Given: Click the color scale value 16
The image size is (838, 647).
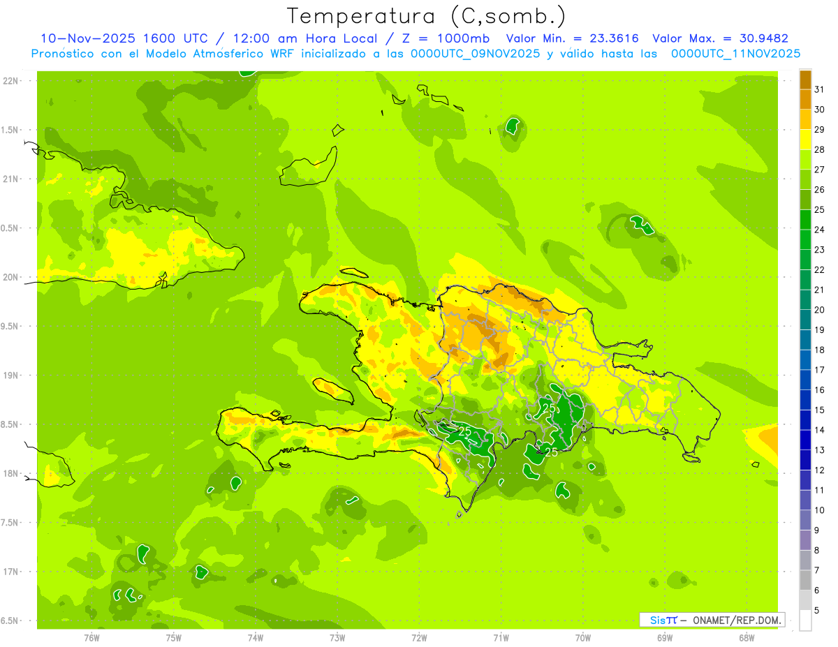Looking at the screenshot, I should [819, 389].
